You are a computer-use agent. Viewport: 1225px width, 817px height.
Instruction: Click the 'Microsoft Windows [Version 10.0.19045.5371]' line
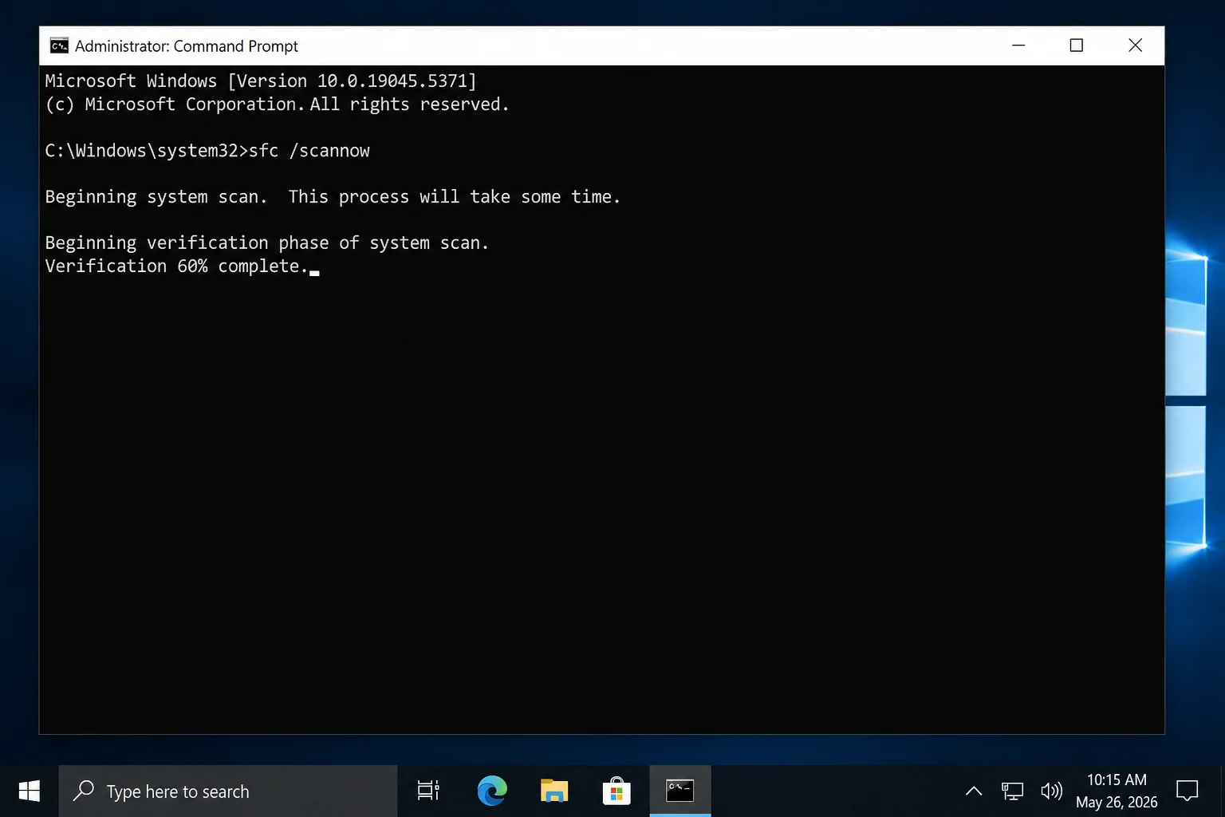261,81
